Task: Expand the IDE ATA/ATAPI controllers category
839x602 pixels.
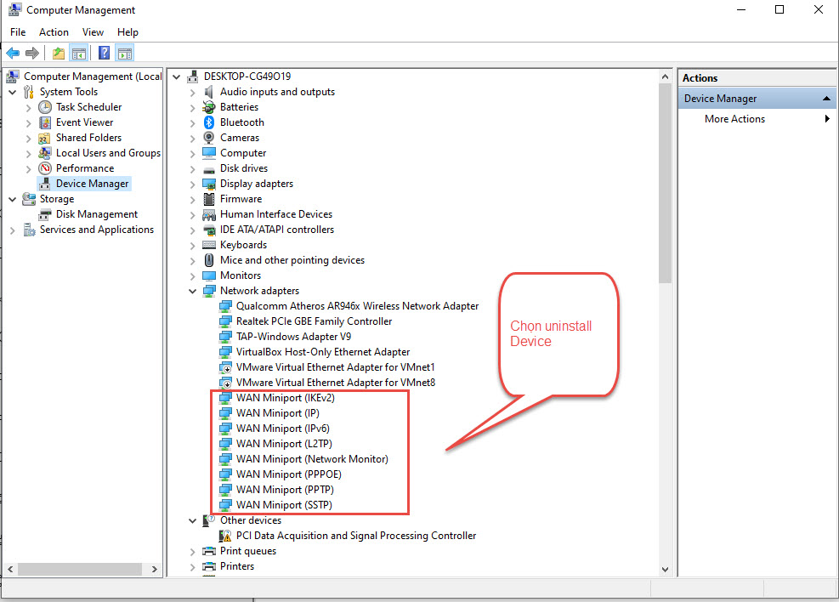Action: point(193,230)
